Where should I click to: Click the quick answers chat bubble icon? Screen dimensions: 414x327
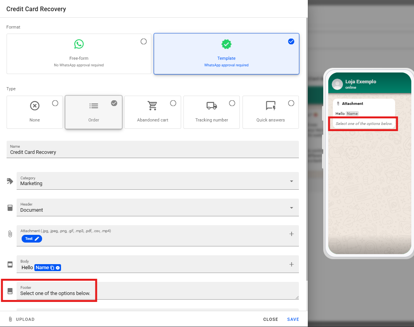click(x=271, y=106)
